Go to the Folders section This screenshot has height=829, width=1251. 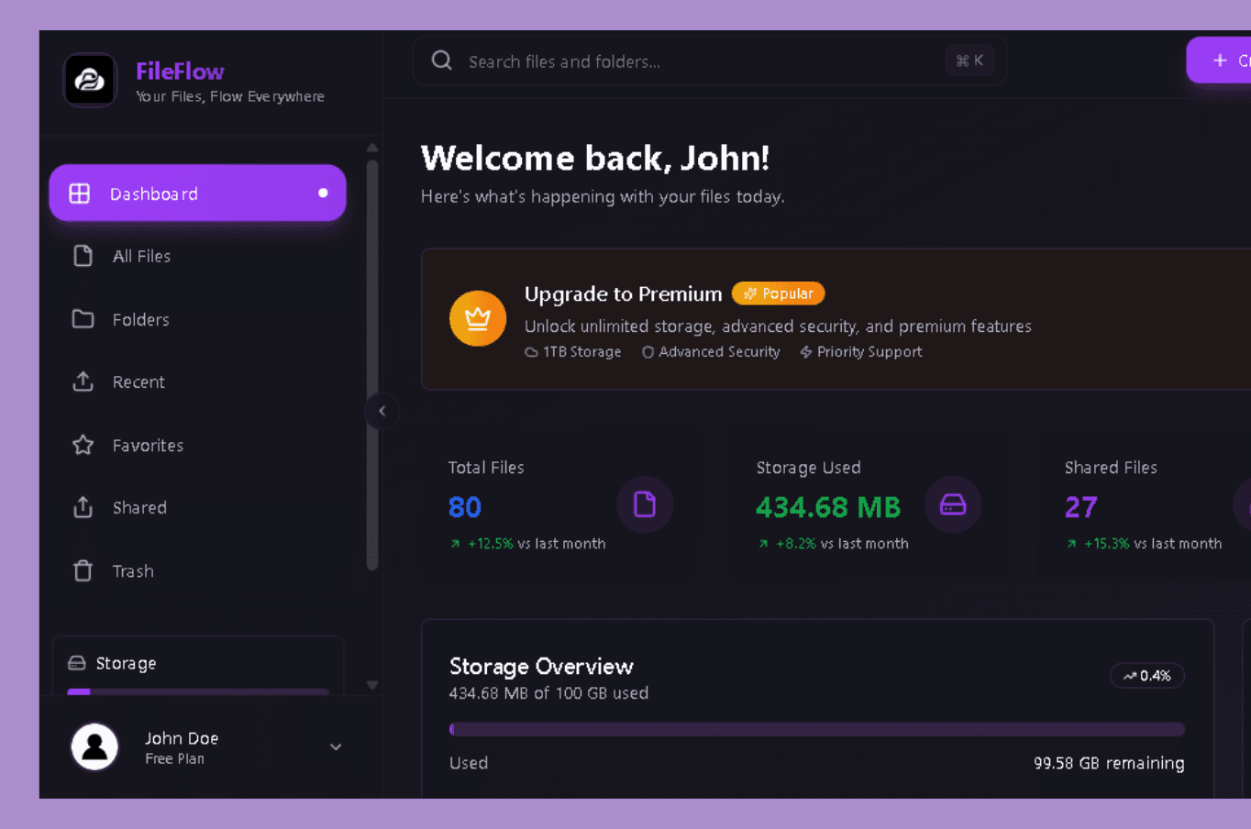pos(197,319)
